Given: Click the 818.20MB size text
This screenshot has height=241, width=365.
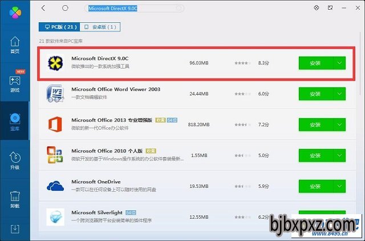Looking at the screenshot, I should coord(199,124).
